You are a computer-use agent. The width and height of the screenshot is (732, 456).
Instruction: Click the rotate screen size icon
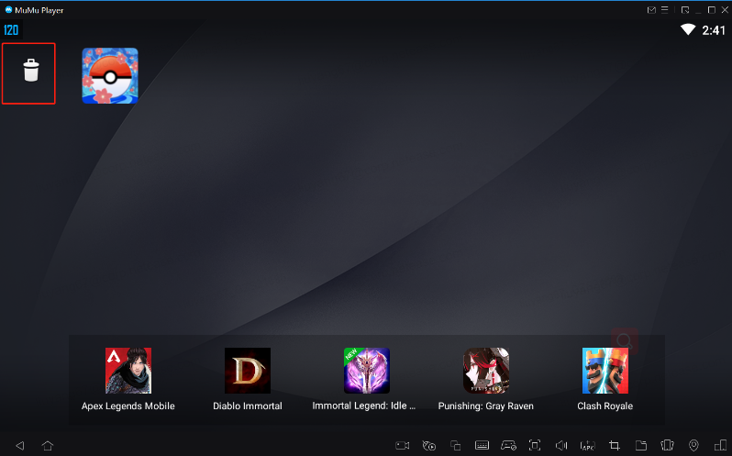tap(720, 445)
